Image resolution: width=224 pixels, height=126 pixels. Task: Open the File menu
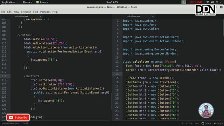(x=3, y=12)
